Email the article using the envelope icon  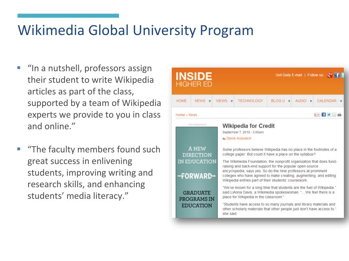[334, 115]
